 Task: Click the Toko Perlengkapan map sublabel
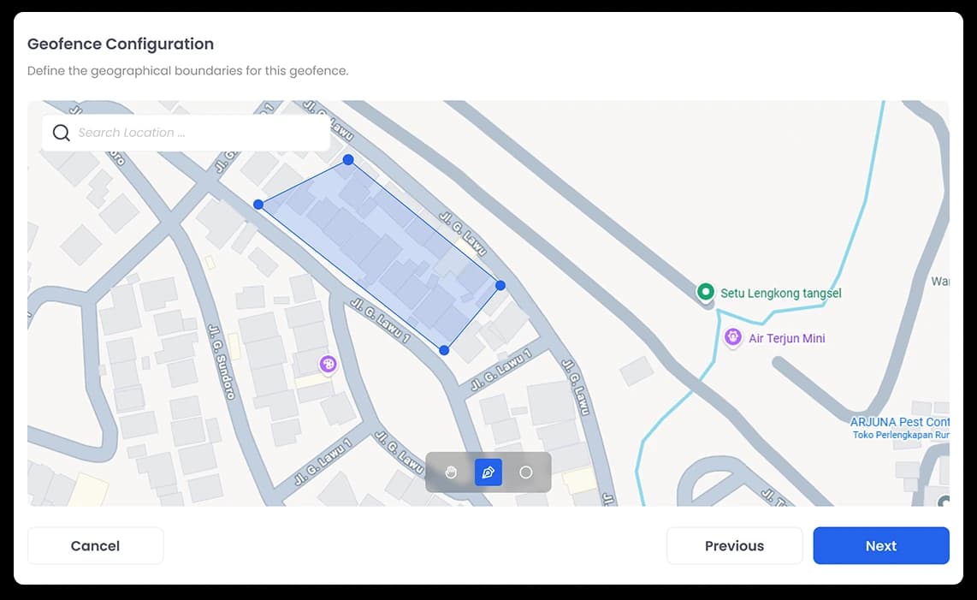coord(901,435)
